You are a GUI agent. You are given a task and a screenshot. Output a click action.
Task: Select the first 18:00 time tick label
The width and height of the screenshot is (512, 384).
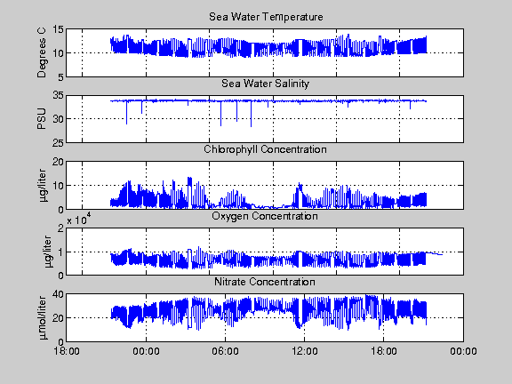(x=67, y=351)
